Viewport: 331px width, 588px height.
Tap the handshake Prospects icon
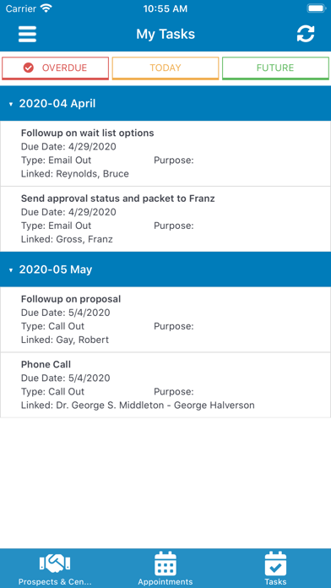(55, 563)
